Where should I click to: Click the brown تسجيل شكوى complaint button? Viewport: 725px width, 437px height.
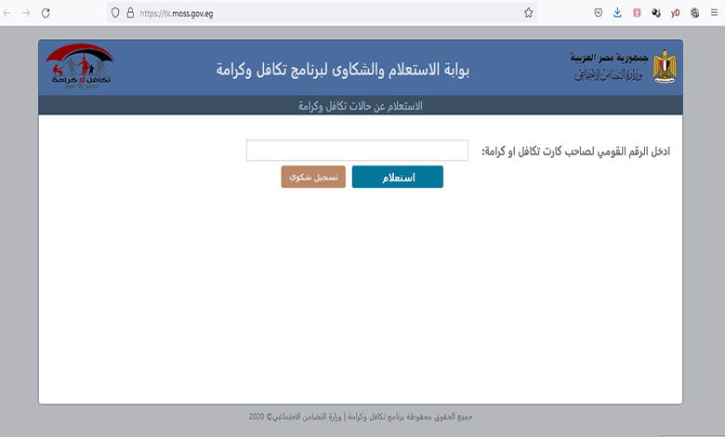[x=313, y=177]
